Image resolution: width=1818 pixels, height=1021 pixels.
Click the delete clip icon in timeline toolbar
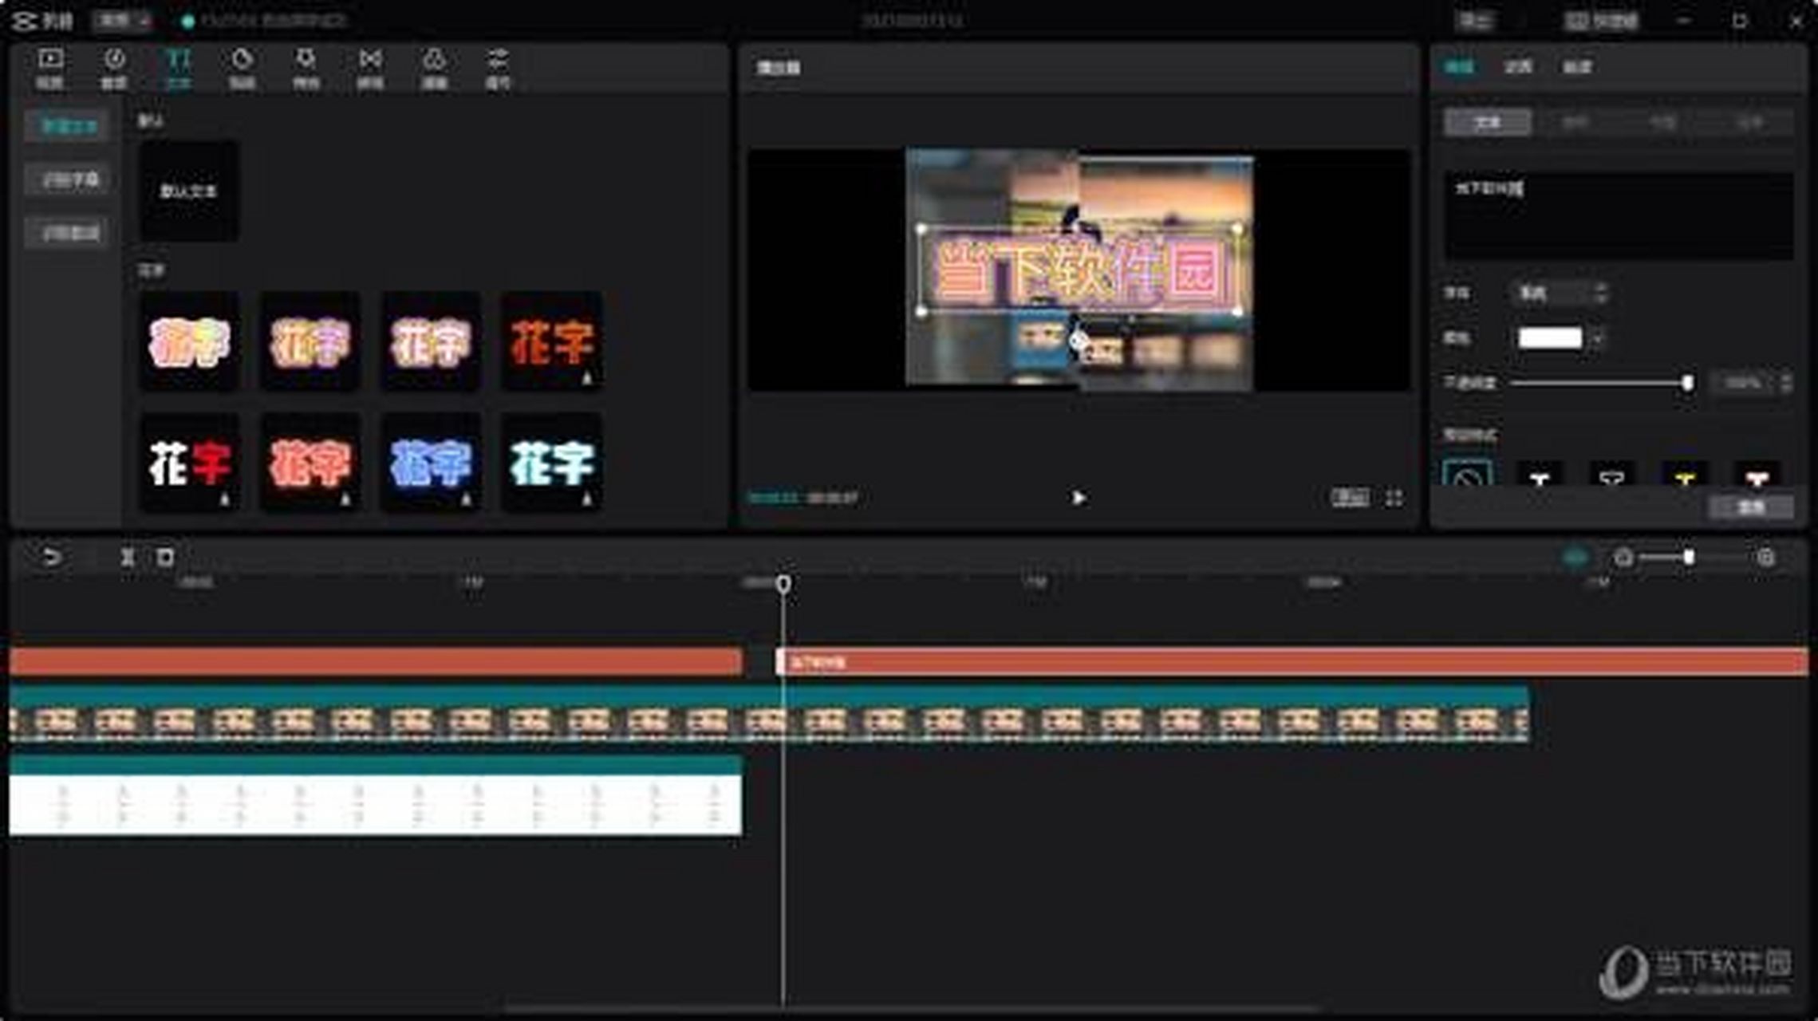point(165,557)
